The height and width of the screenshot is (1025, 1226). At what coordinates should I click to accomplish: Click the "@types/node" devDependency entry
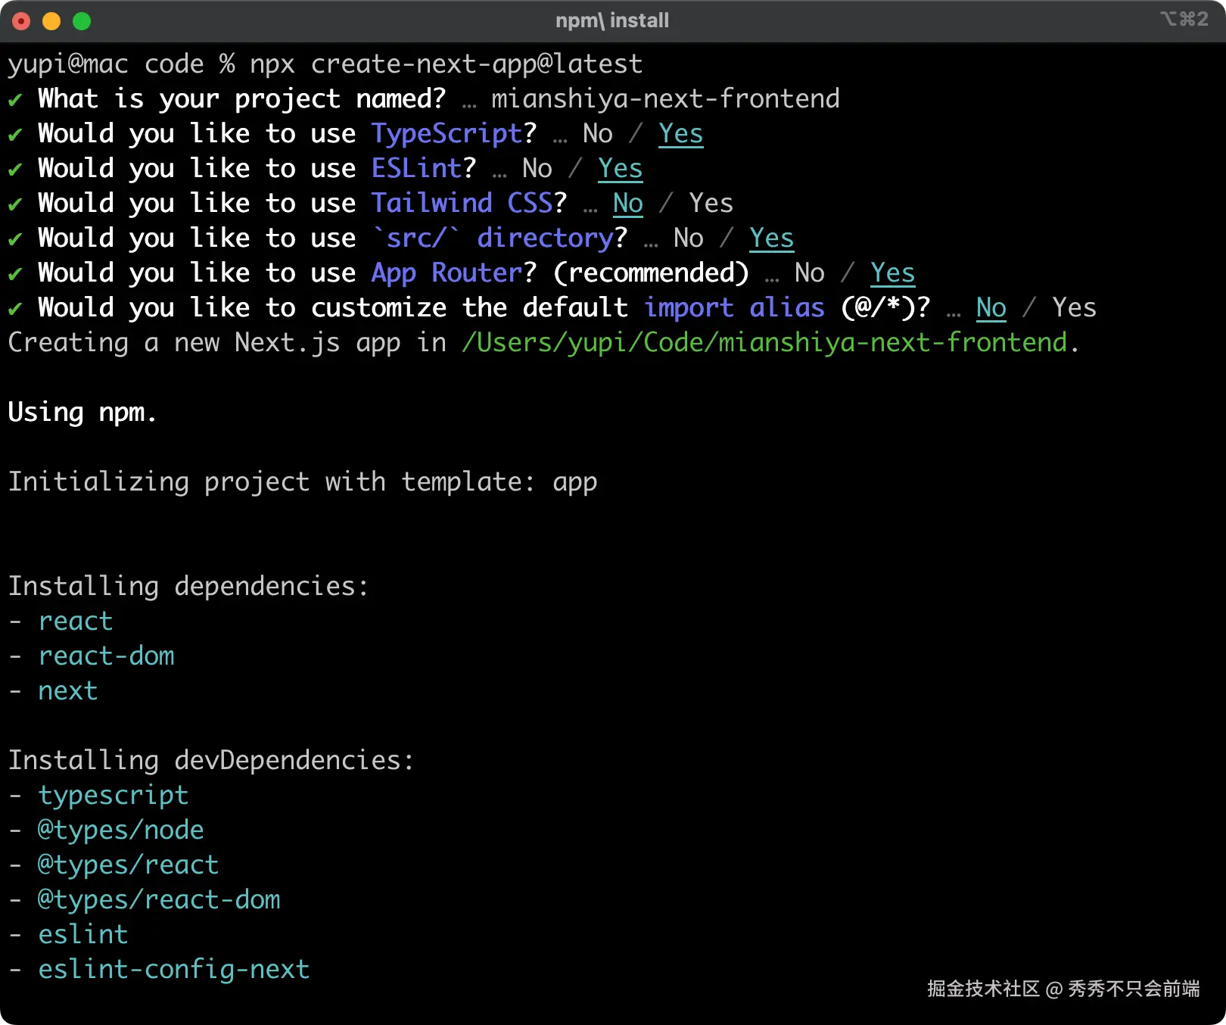[x=121, y=830]
